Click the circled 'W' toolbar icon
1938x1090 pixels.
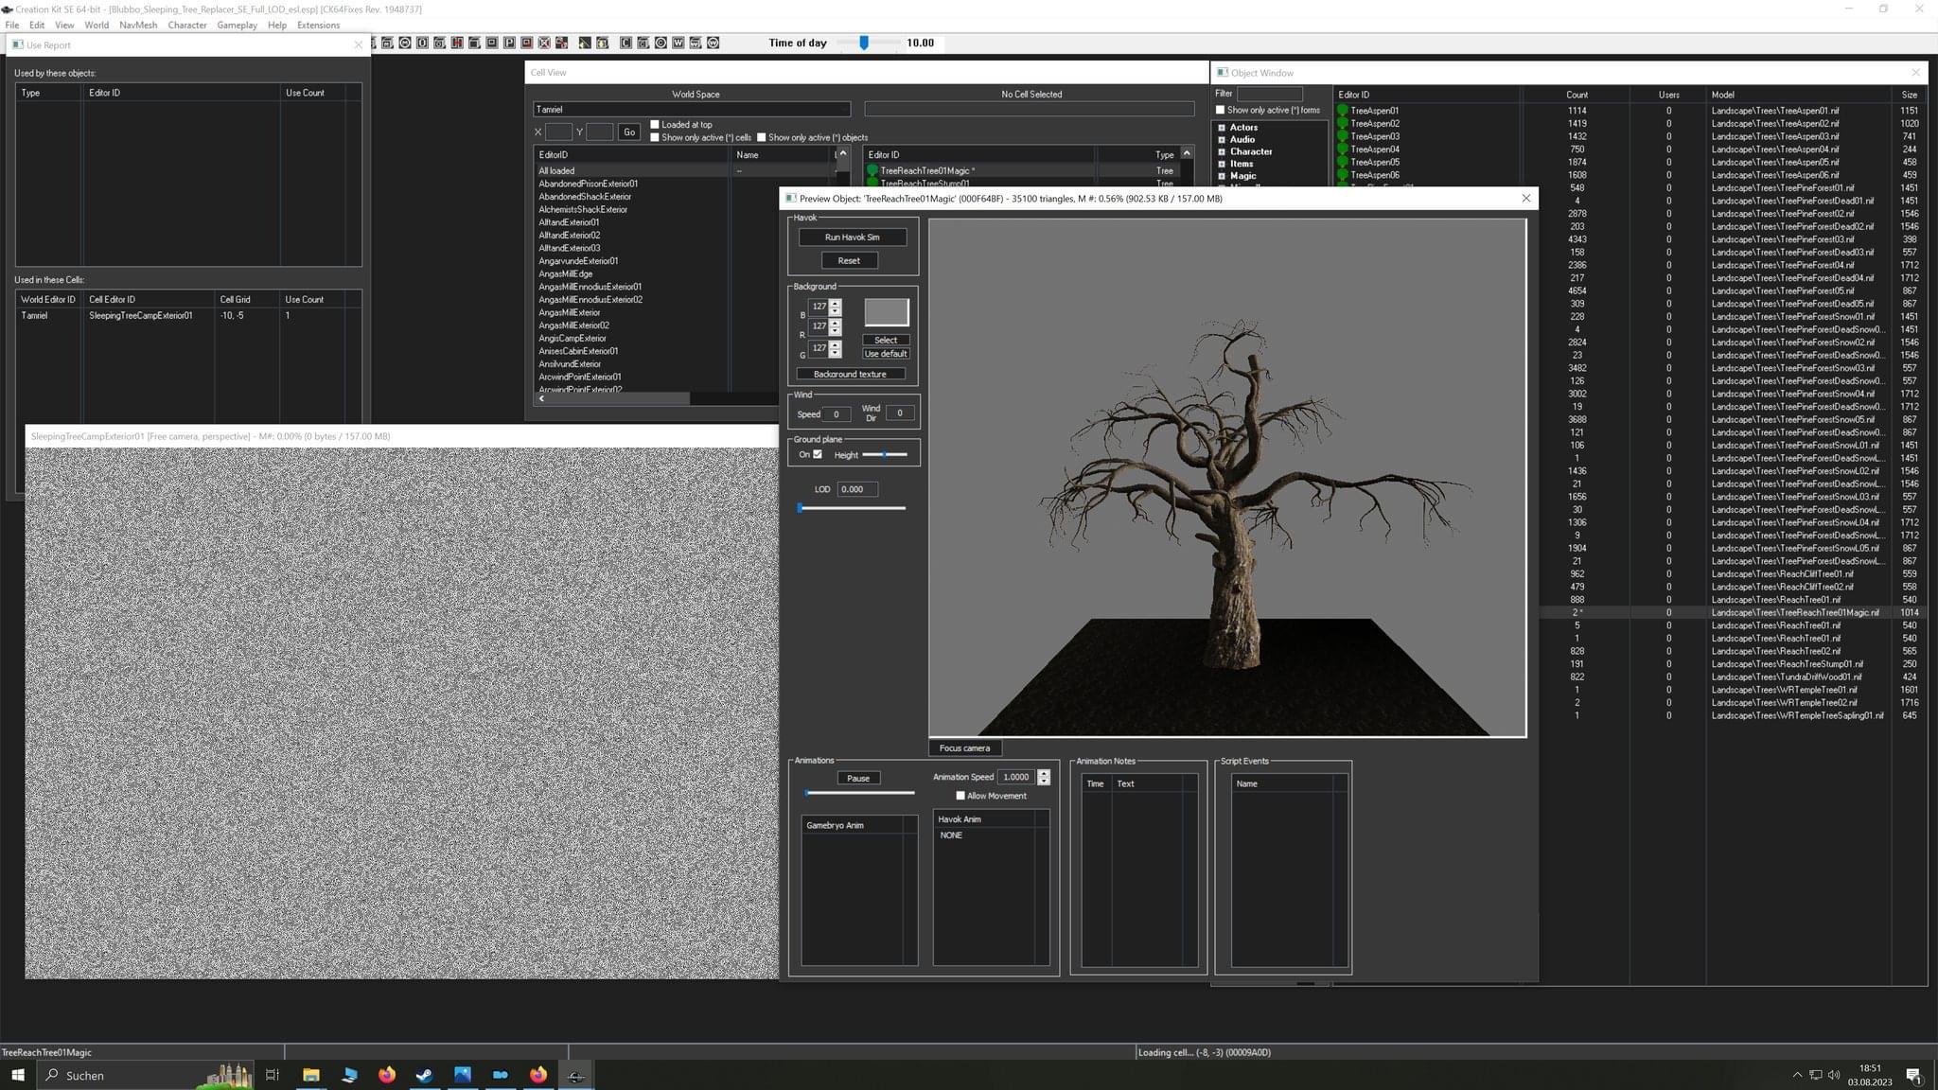coord(713,43)
